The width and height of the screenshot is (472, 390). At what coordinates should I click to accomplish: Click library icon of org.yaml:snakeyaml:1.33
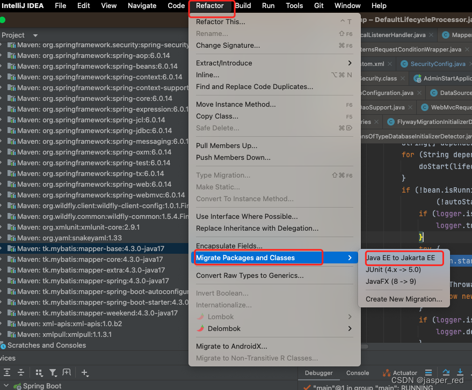[x=11, y=238]
